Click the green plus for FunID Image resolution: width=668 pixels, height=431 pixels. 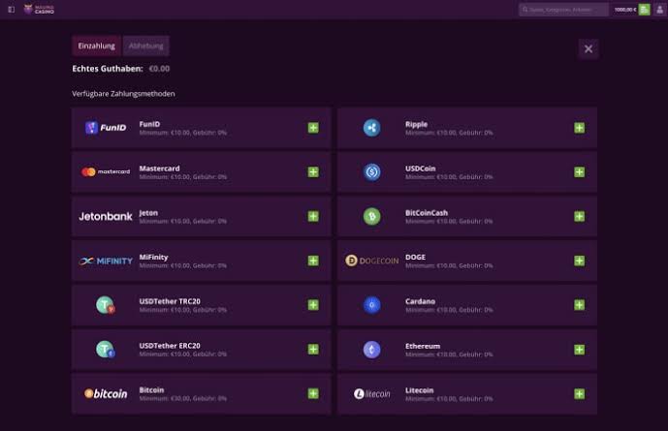[313, 128]
